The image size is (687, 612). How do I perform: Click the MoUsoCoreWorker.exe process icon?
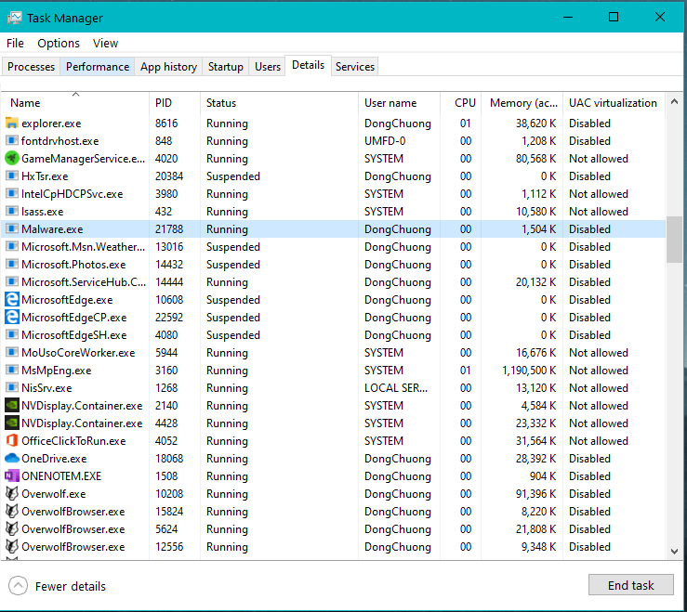tap(12, 352)
